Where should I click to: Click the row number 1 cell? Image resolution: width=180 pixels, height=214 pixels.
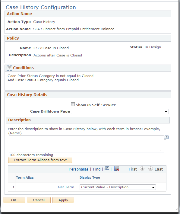tap(13, 187)
